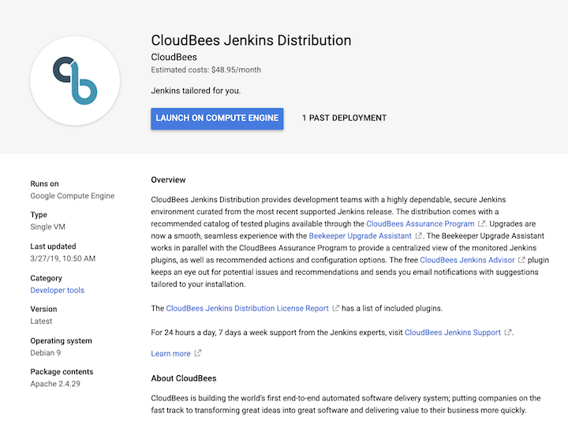
Task: Open the CloudBees Jenkins Advisor link
Action: 467,260
